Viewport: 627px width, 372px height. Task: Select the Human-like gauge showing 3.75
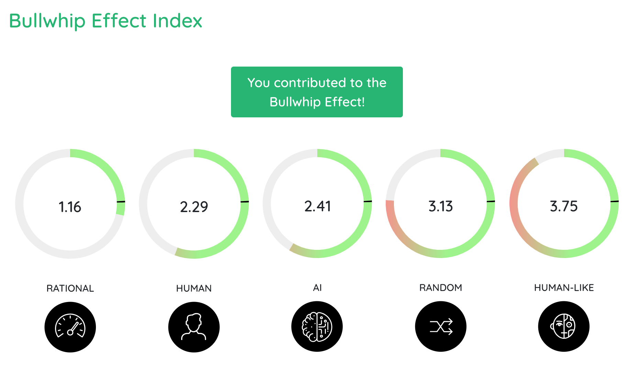(564, 204)
